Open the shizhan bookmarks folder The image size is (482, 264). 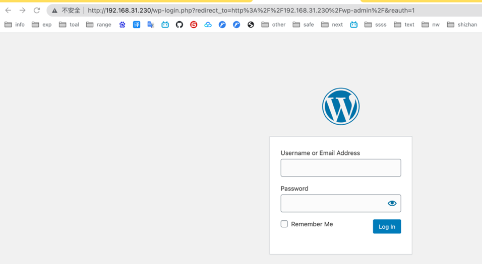[x=462, y=24]
